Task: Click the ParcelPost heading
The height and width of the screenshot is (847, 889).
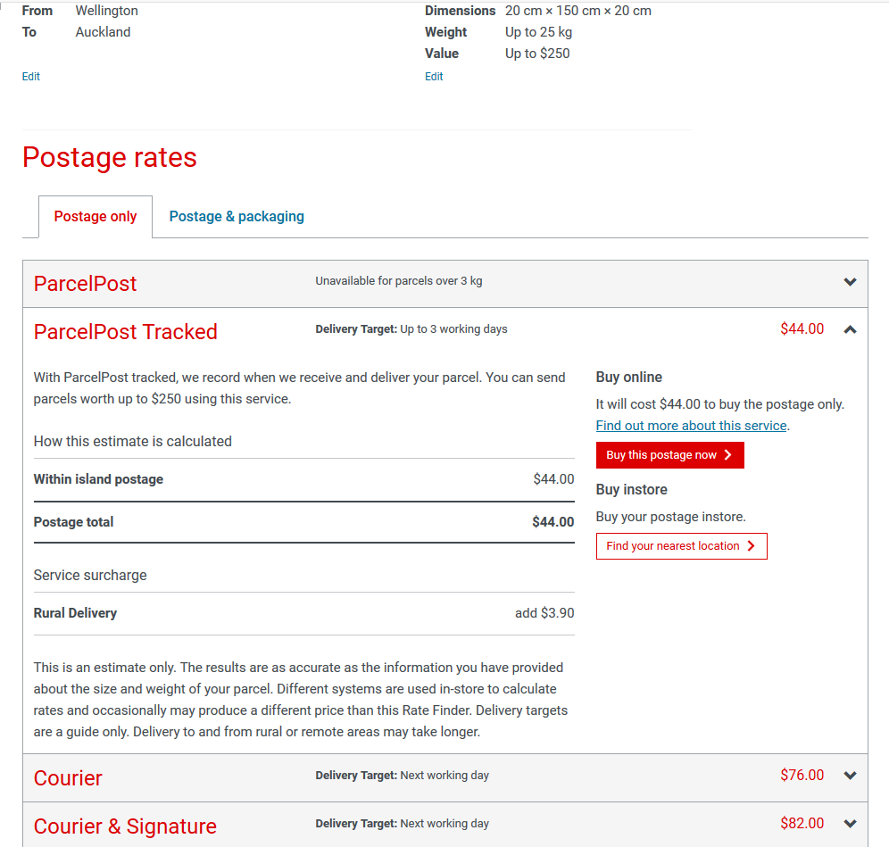Action: click(x=85, y=284)
